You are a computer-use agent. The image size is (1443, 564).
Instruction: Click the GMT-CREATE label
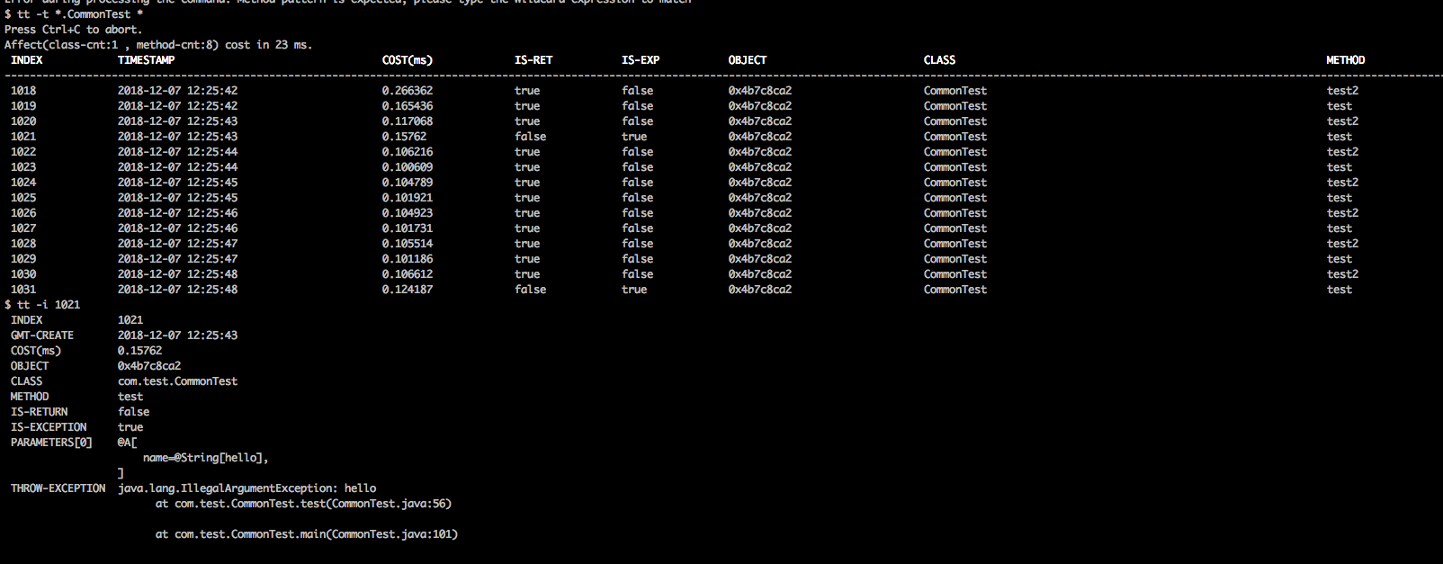pyautogui.click(x=42, y=336)
